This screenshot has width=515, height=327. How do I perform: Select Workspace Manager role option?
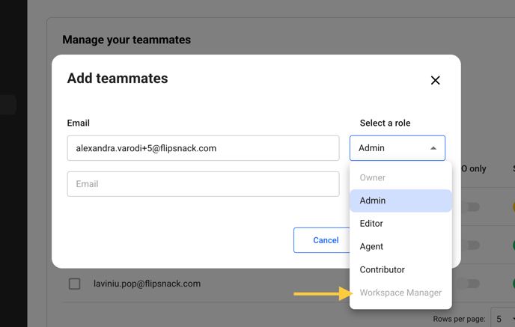click(x=400, y=293)
